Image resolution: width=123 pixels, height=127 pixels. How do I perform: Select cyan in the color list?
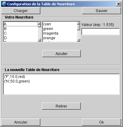(60, 24)
